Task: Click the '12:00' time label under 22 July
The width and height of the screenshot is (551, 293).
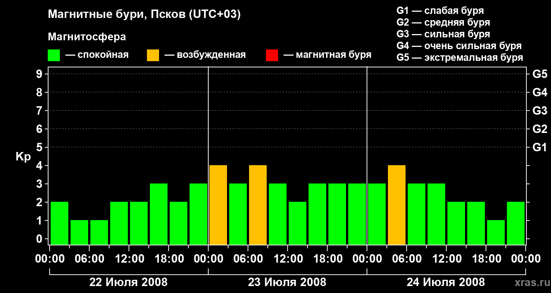Action: coord(129,259)
